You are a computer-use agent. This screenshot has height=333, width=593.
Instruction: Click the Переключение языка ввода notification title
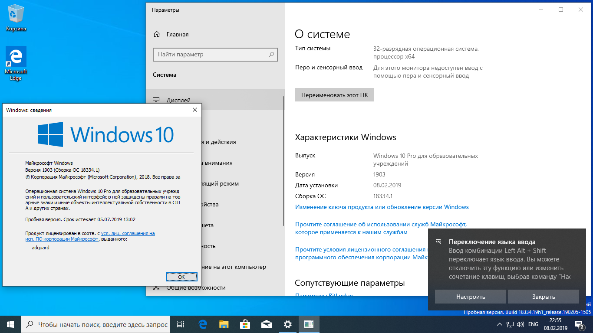492,242
